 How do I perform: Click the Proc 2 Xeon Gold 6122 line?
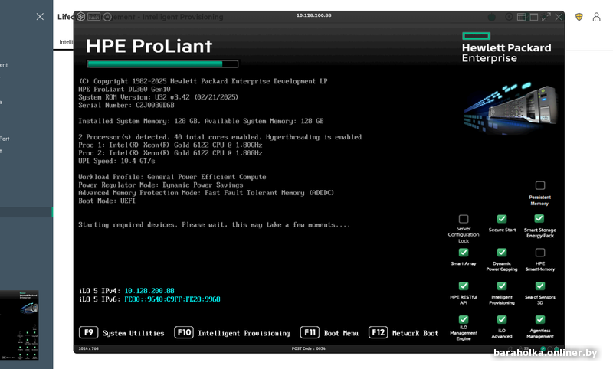(x=170, y=153)
